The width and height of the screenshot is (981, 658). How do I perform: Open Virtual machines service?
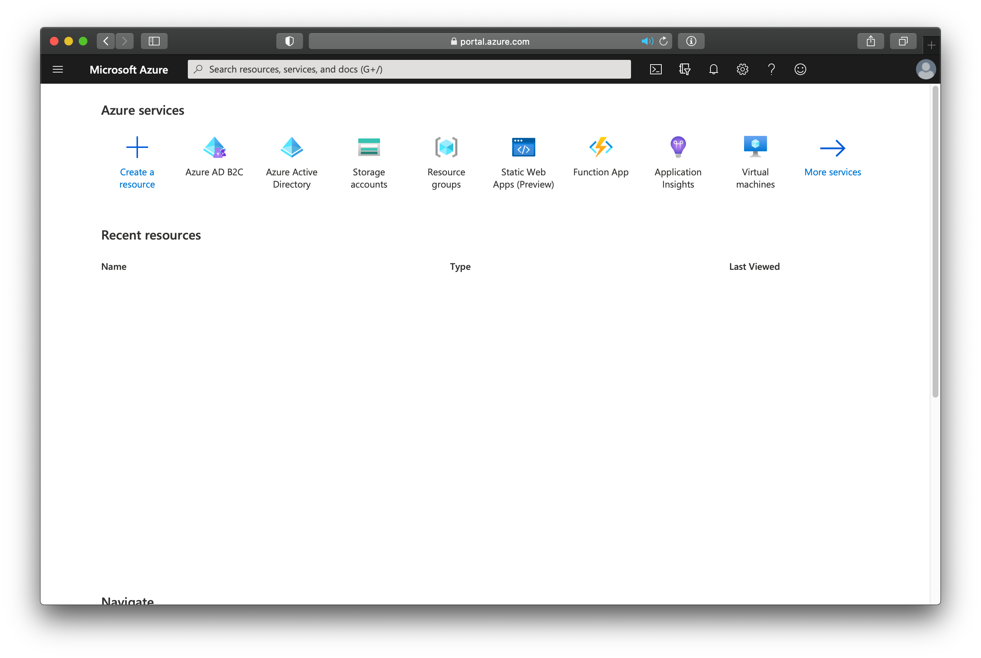click(755, 162)
